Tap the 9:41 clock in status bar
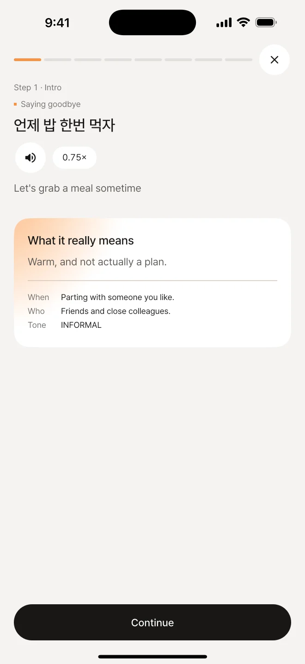305x664 pixels. pos(57,22)
